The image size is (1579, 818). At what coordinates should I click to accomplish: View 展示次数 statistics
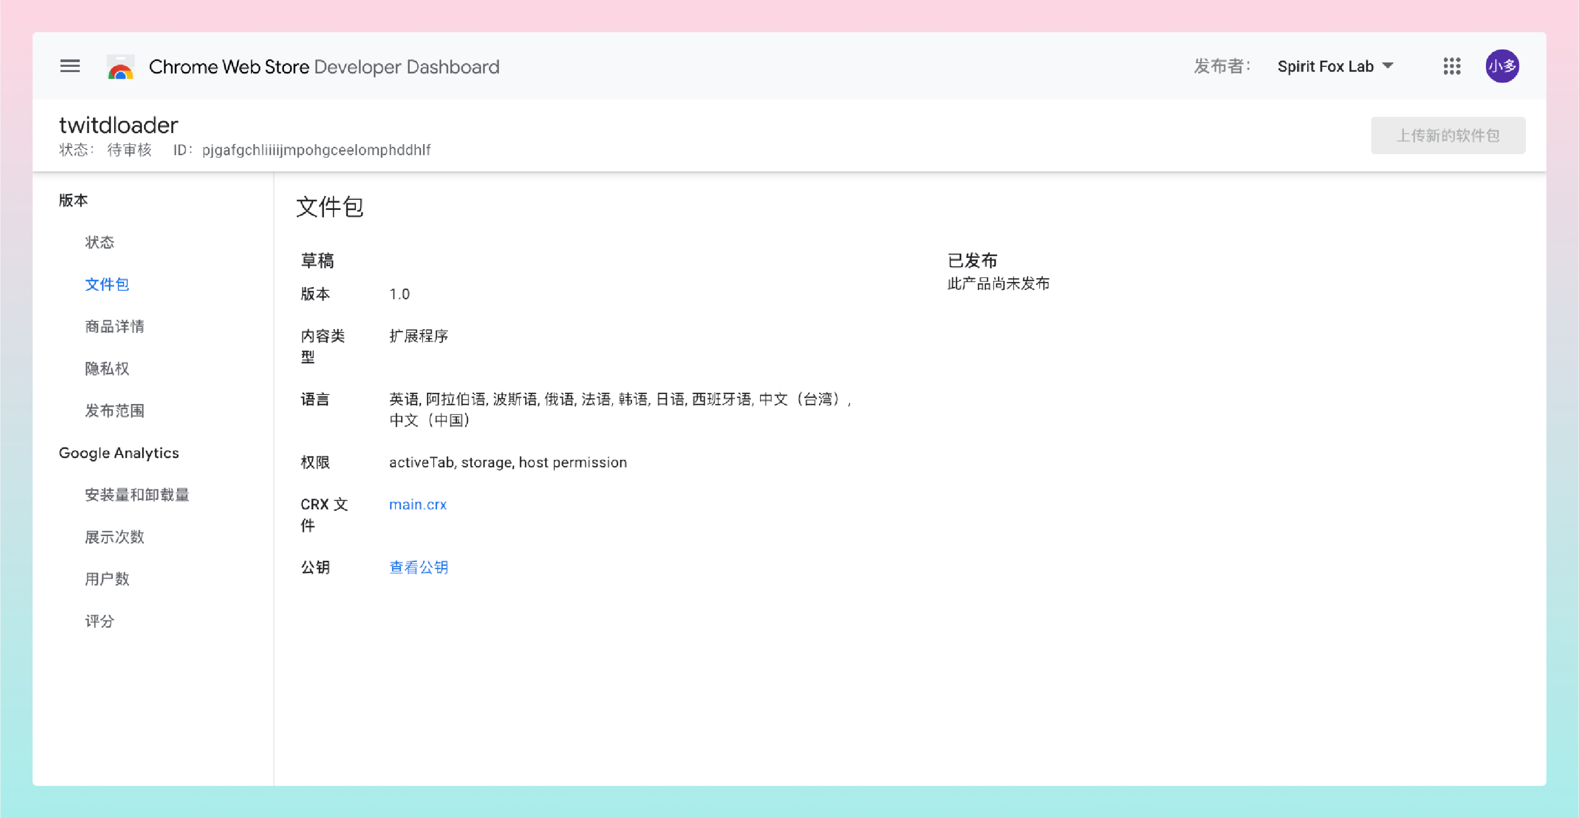click(x=115, y=537)
